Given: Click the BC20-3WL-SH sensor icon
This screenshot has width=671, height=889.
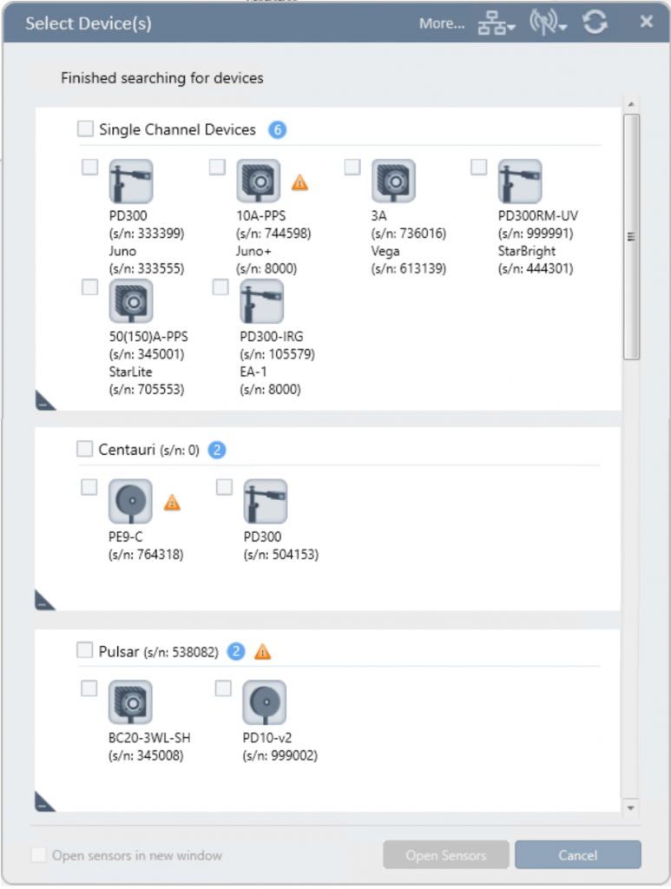Looking at the screenshot, I should pos(130,702).
